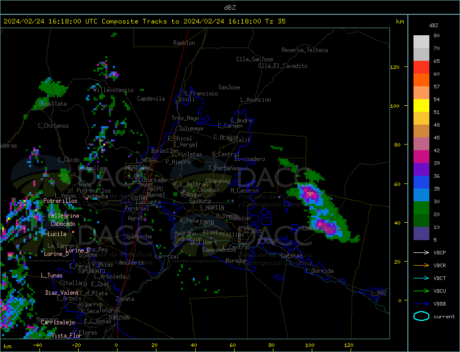Click the white 'Pellegrina' label
Viewport: 460px width, 352px height.
[63, 216]
